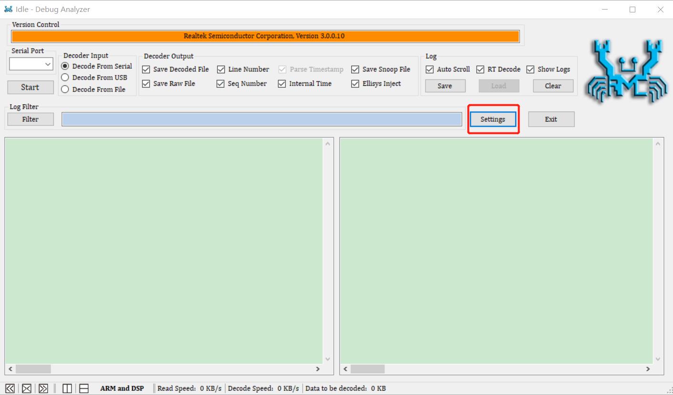Switch to stacked horizontal split layout icon

(x=84, y=388)
